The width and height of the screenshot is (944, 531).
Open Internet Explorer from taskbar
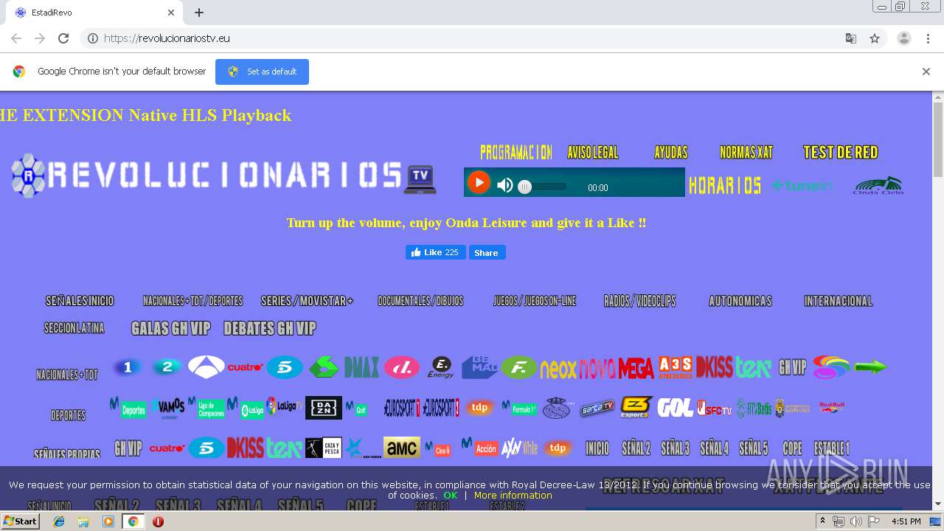point(59,521)
